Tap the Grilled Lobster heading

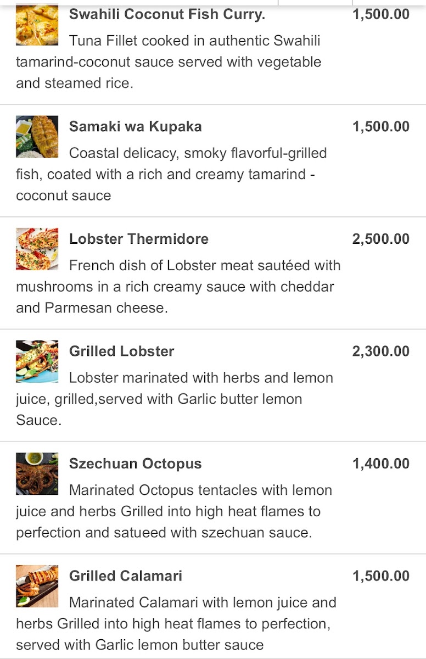coord(121,351)
